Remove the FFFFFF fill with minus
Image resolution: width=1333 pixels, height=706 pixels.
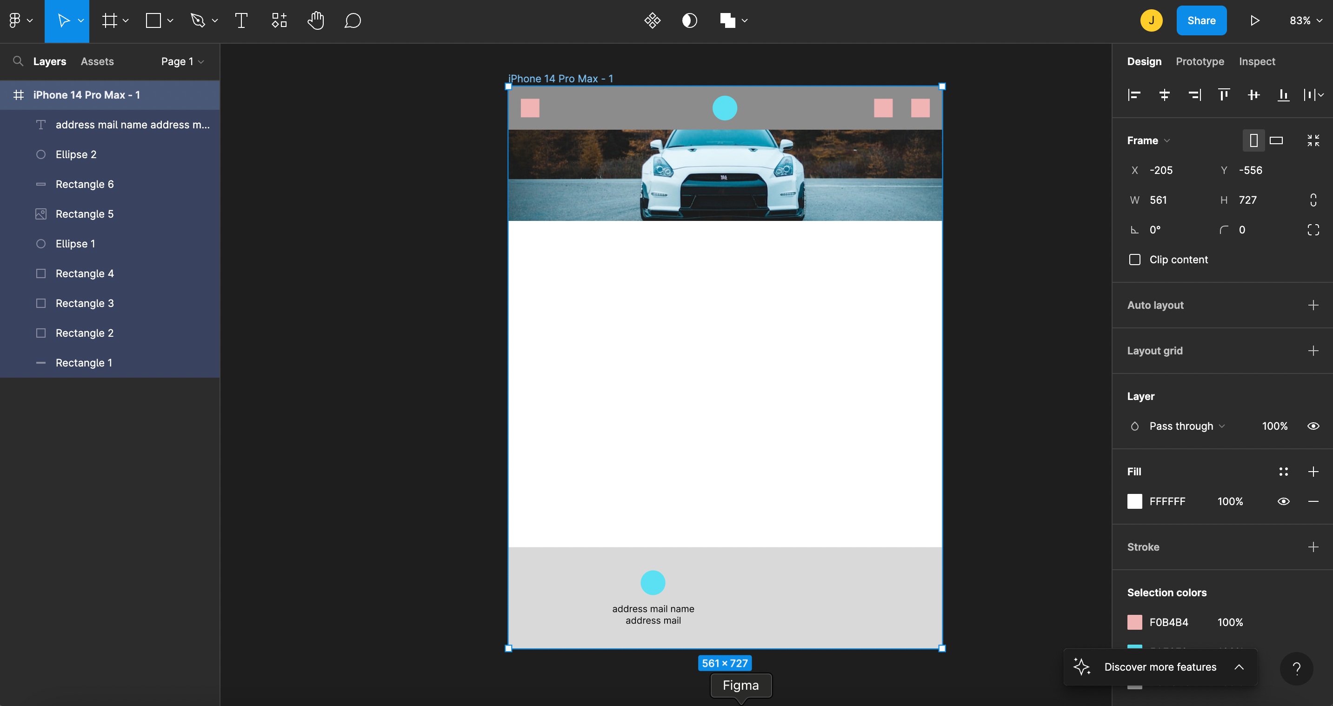pos(1313,501)
